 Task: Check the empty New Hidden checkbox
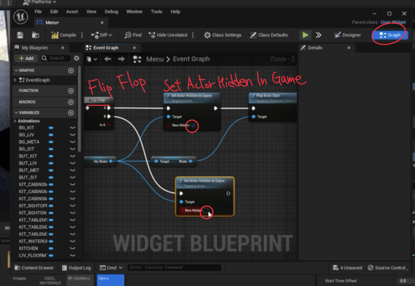tap(206, 211)
